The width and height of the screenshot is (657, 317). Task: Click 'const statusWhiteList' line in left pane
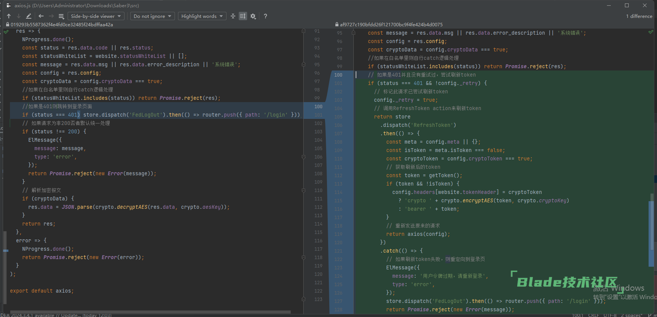tap(105, 56)
